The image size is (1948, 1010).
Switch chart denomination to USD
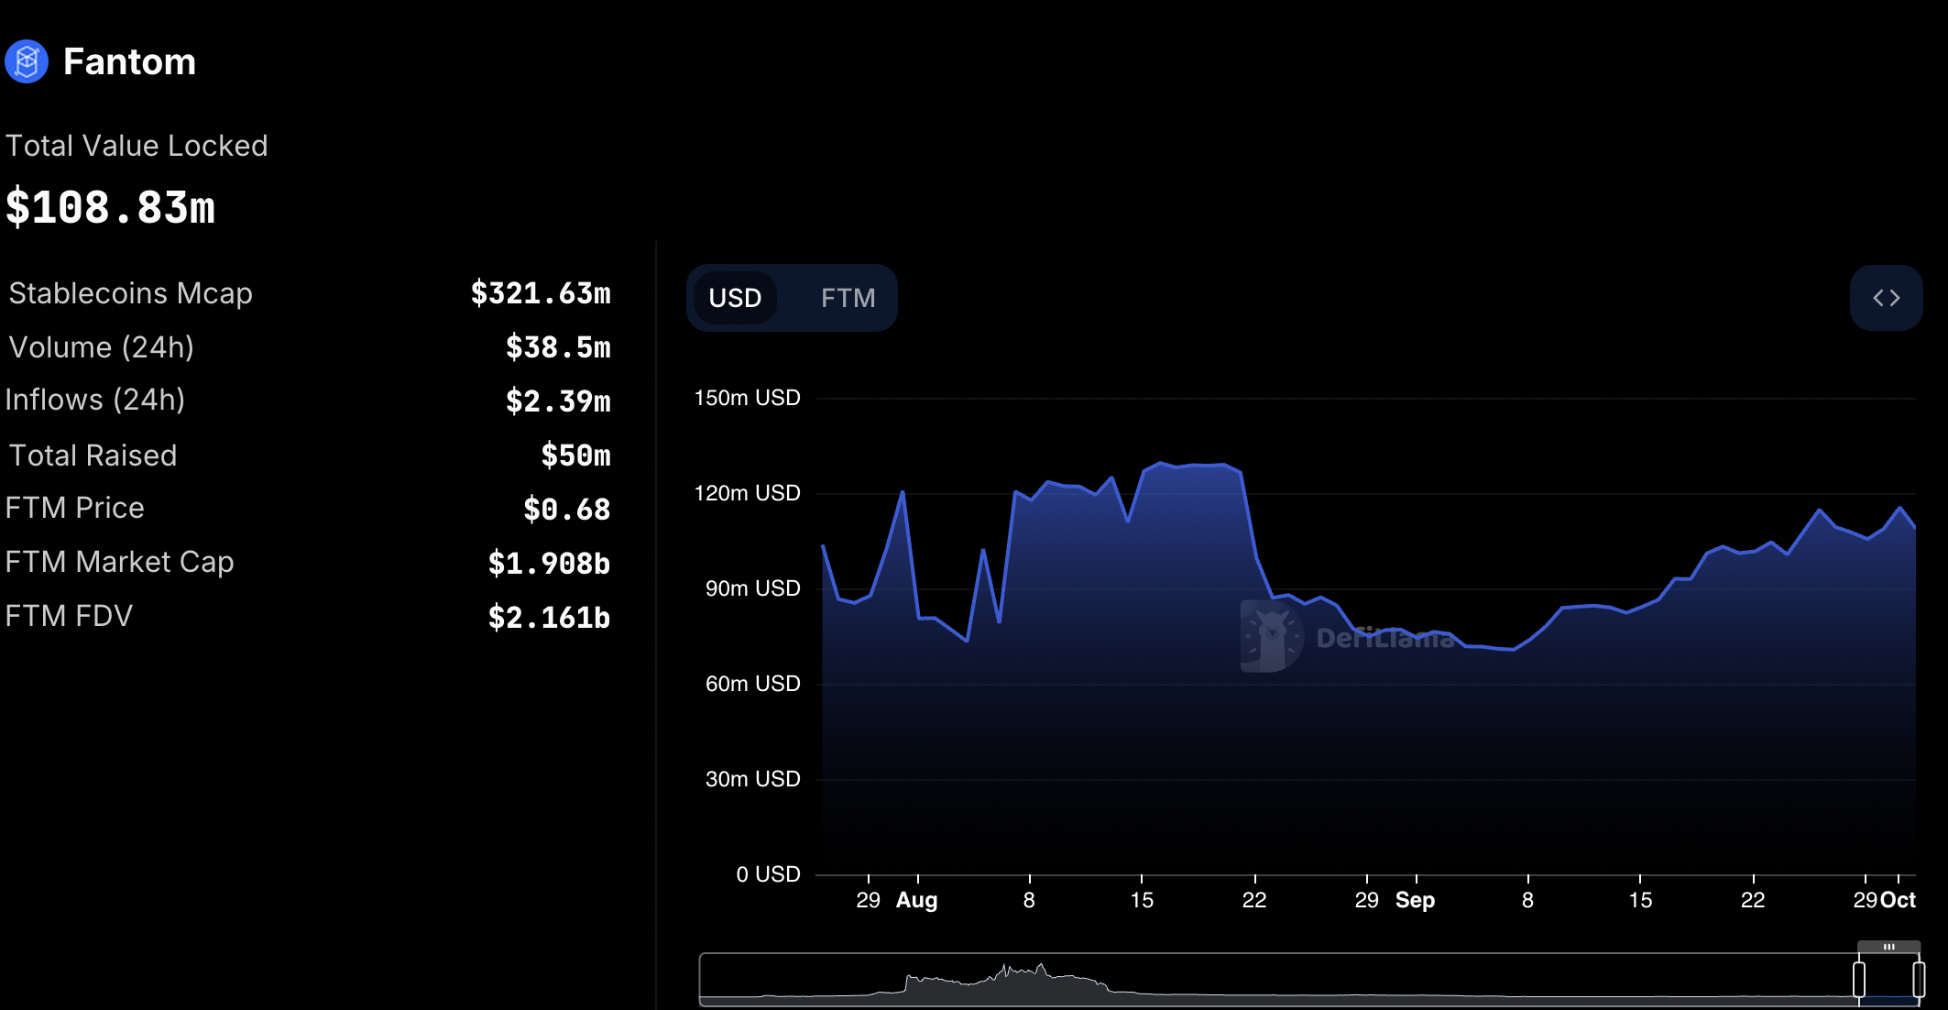pos(735,298)
